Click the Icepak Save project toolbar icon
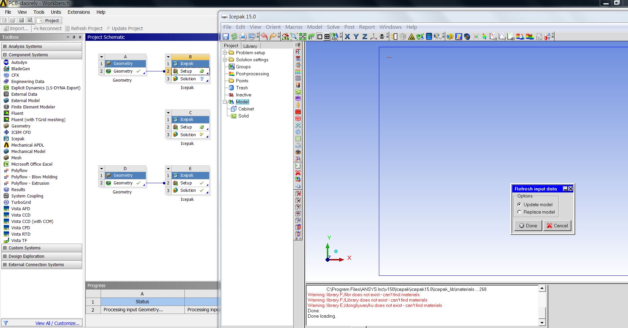 pos(226,36)
